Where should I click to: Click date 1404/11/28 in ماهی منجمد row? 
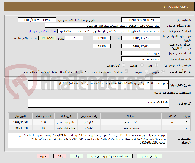click(x=20, y=128)
